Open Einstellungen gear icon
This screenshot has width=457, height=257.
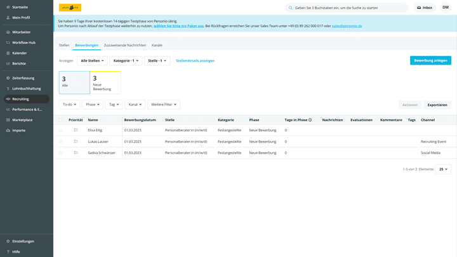[8, 241]
